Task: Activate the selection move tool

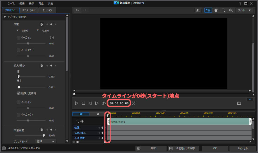Action: [208, 10]
